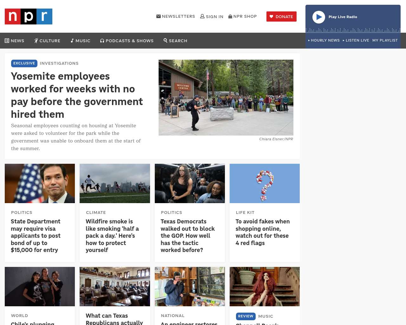The width and height of the screenshot is (406, 325).
Task: Click the Marco Rubio flag photo thumbnail
Action: pos(40,183)
